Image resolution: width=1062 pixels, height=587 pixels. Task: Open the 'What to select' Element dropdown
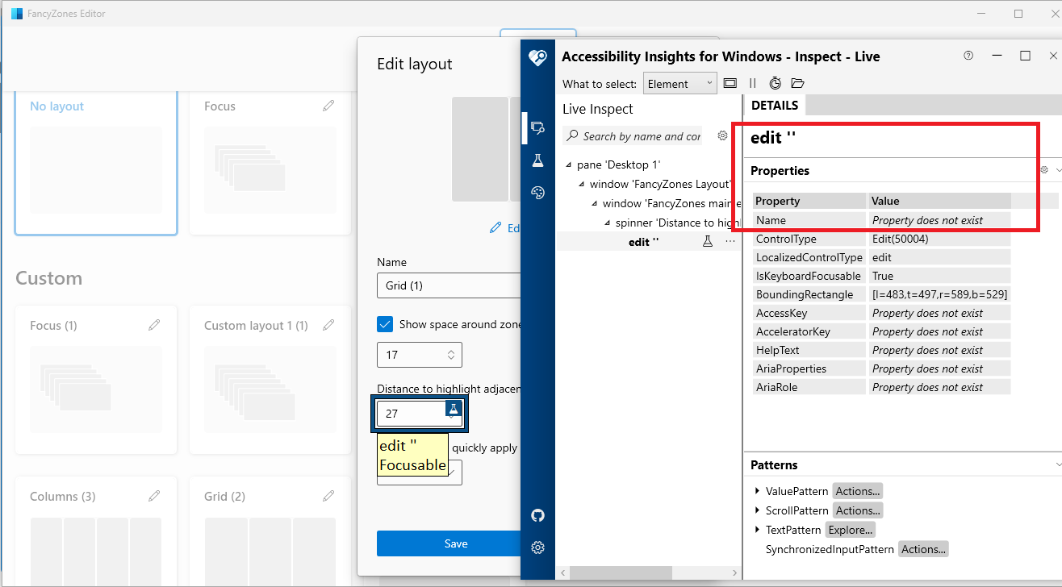(679, 83)
